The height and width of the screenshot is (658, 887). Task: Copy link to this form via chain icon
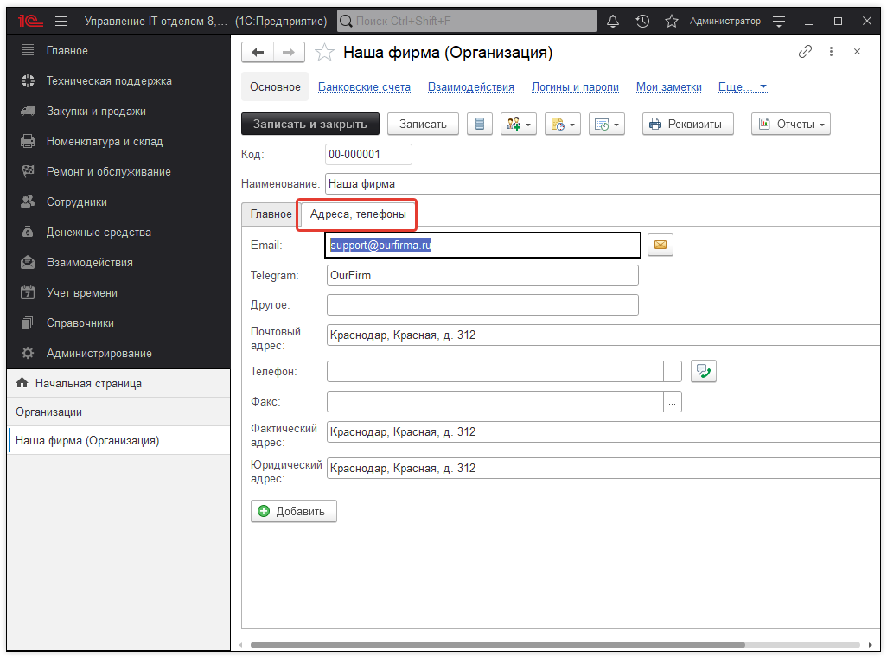[805, 52]
